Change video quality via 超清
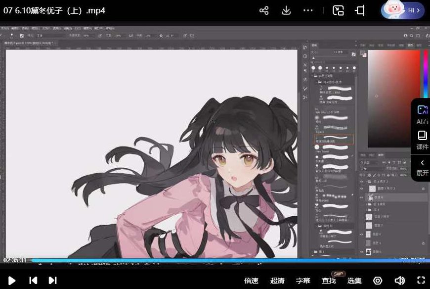 [277, 281]
